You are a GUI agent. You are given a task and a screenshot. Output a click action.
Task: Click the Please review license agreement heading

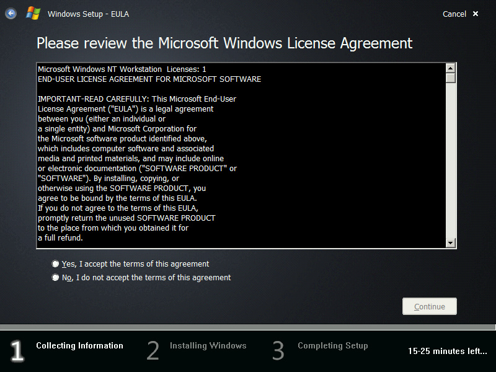224,43
